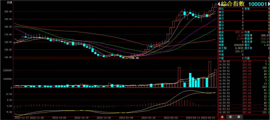Viewport: 270px width, 120px height.
Task: Click the 2023-02-02 date on time axis
Action: point(170,117)
